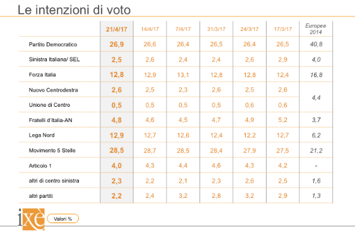The height and width of the screenshot is (232, 355).
Task: Click the Le intenzioni di voto title
Action: (74, 10)
